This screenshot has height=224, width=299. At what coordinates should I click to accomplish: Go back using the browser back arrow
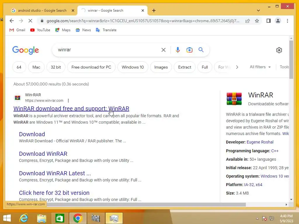12,21
